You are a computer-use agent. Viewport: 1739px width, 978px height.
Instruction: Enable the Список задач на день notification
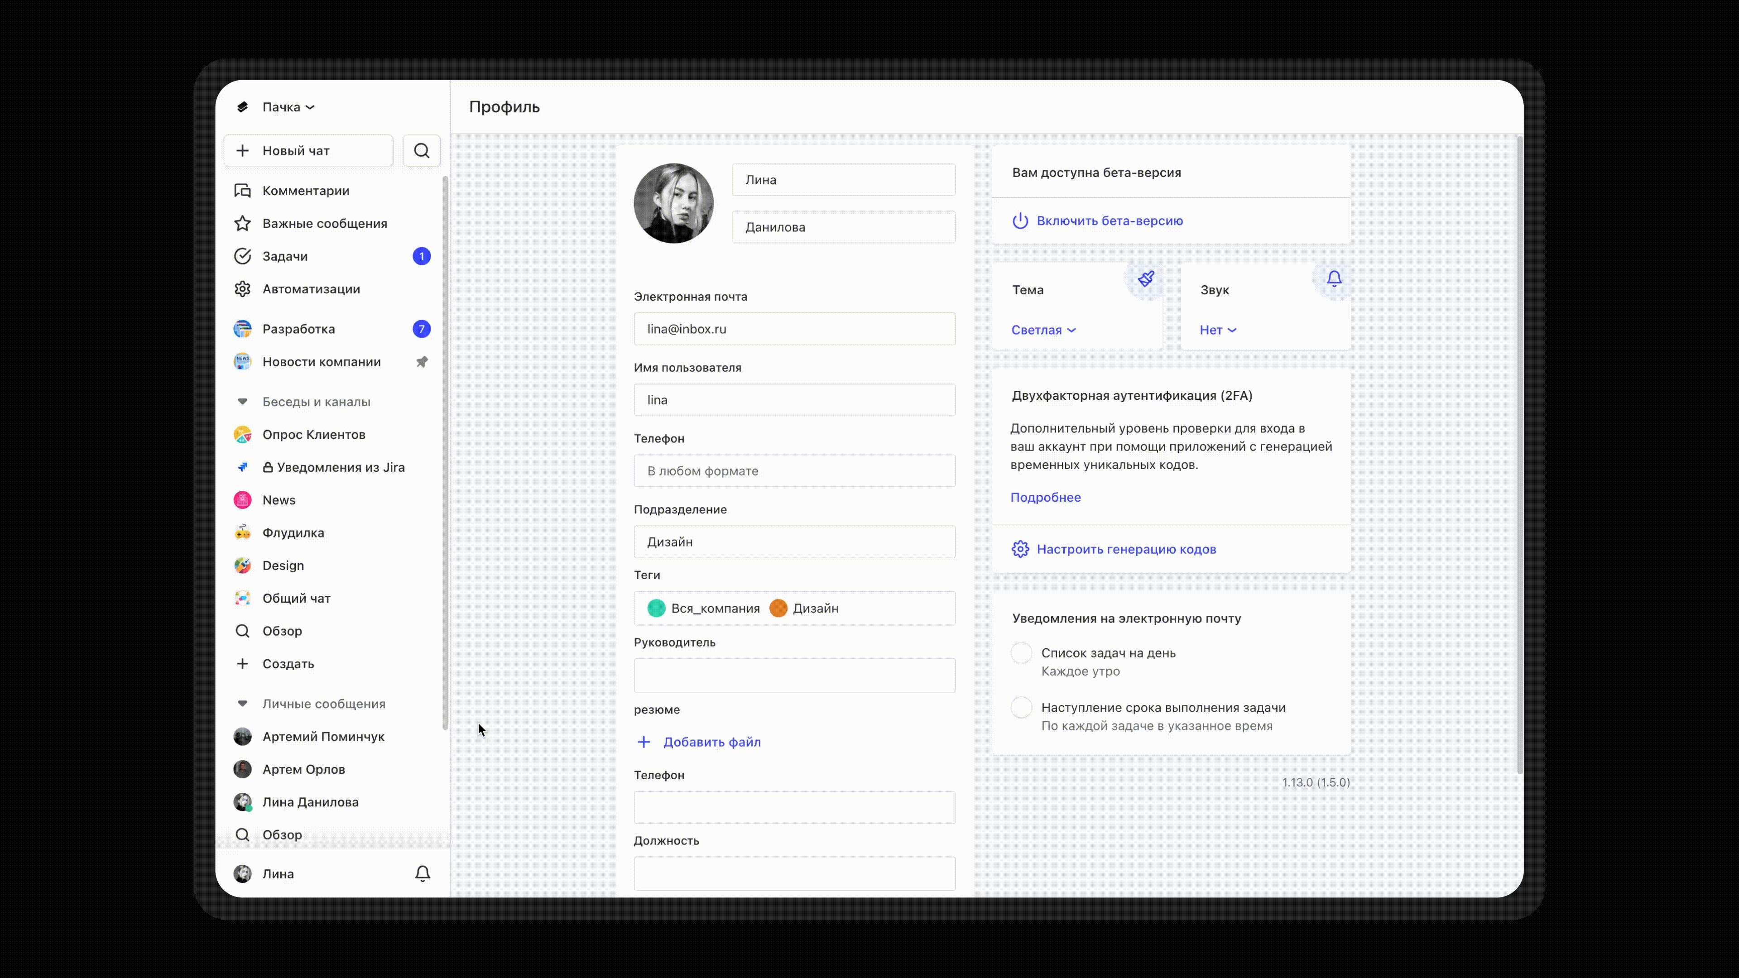pyautogui.click(x=1021, y=652)
